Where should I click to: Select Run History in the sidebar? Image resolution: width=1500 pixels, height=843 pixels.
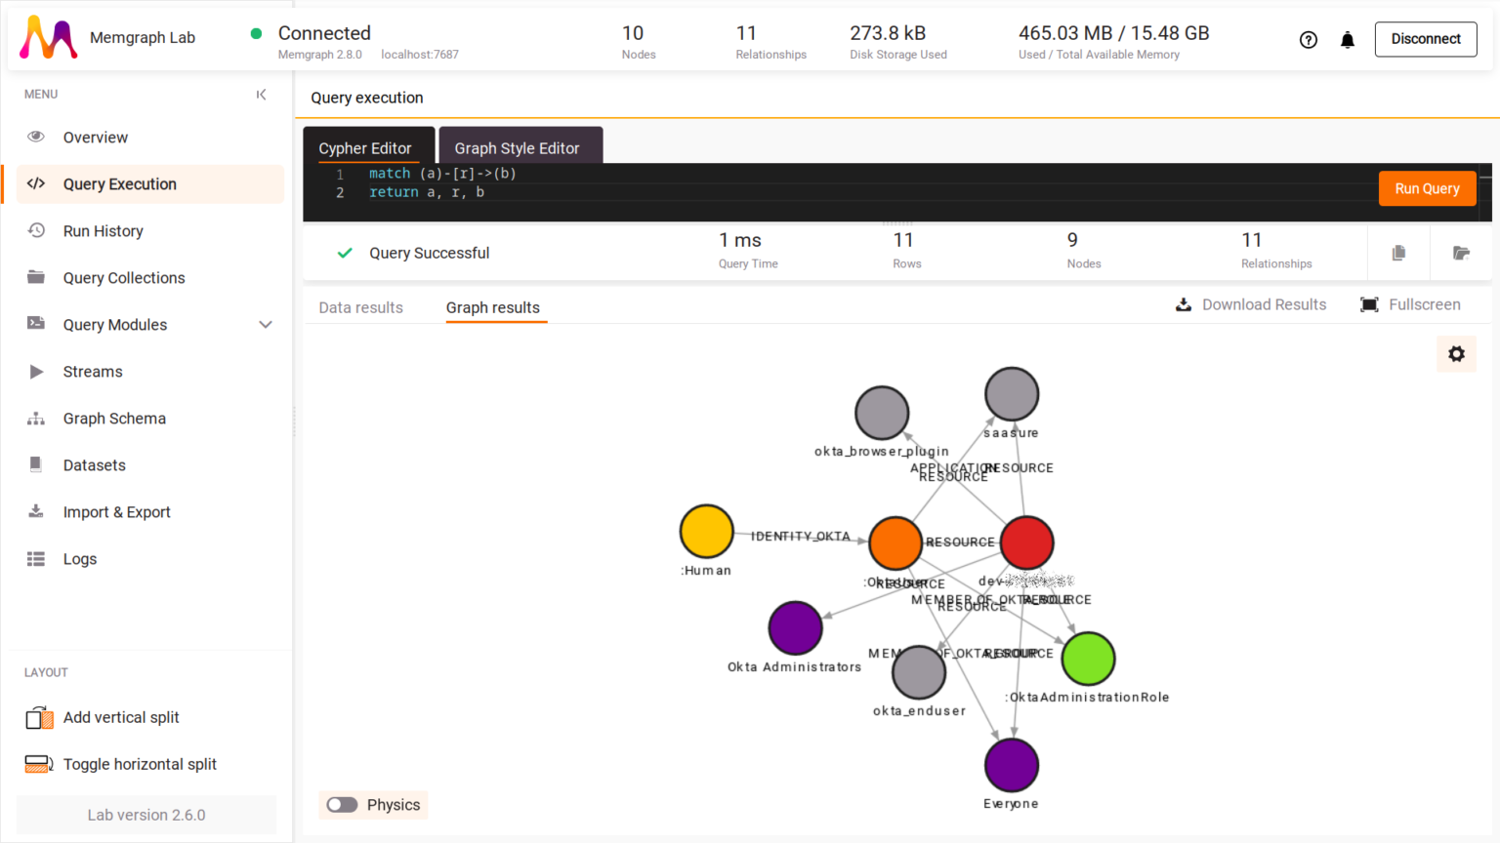point(101,230)
